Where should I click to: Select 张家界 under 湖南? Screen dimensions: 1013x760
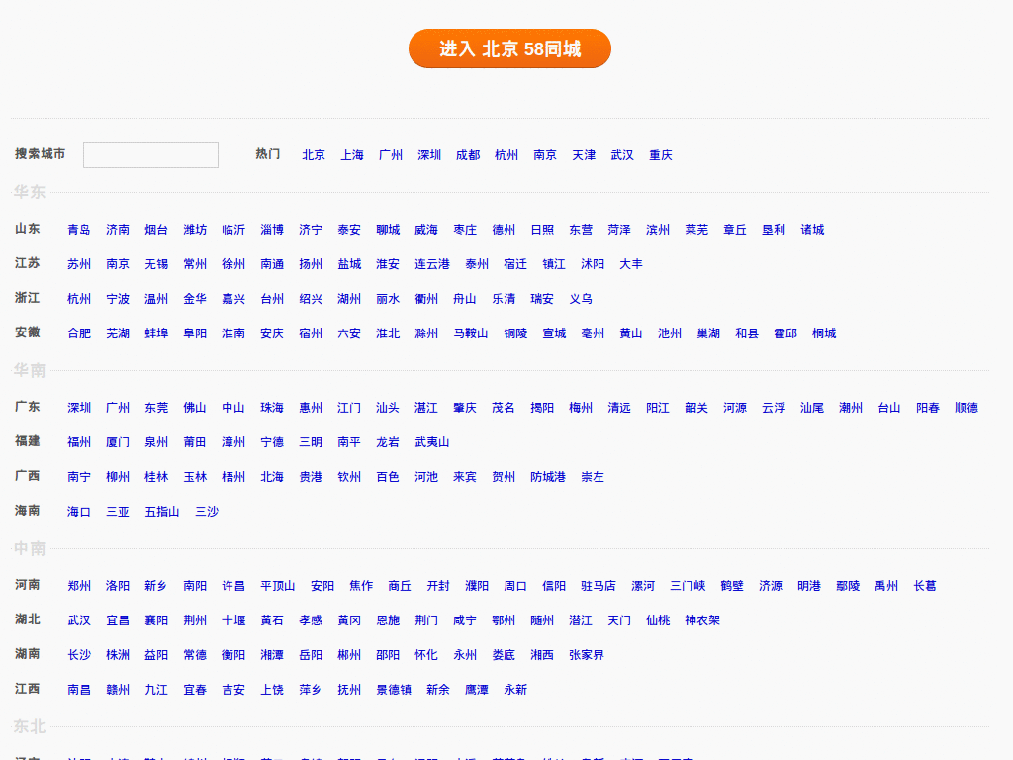tap(587, 655)
